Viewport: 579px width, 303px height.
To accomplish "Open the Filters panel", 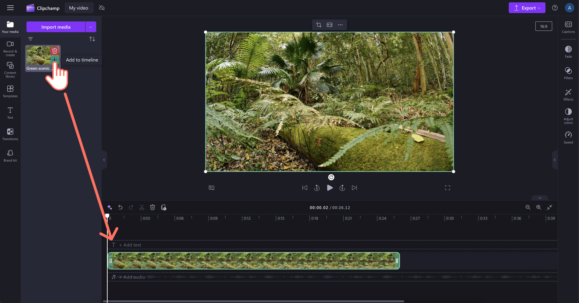I will coord(568,73).
